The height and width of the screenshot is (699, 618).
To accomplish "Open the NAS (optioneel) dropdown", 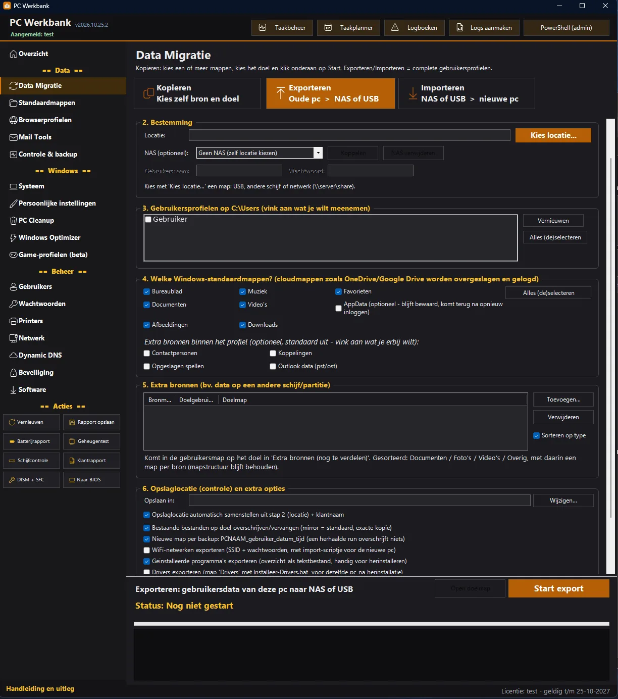I will (x=260, y=153).
